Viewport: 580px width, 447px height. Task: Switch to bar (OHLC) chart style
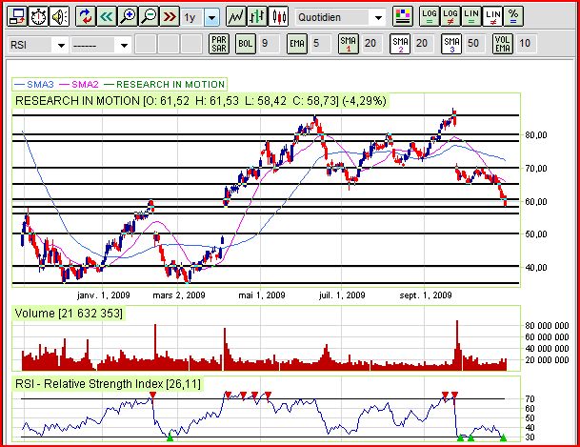(x=257, y=16)
